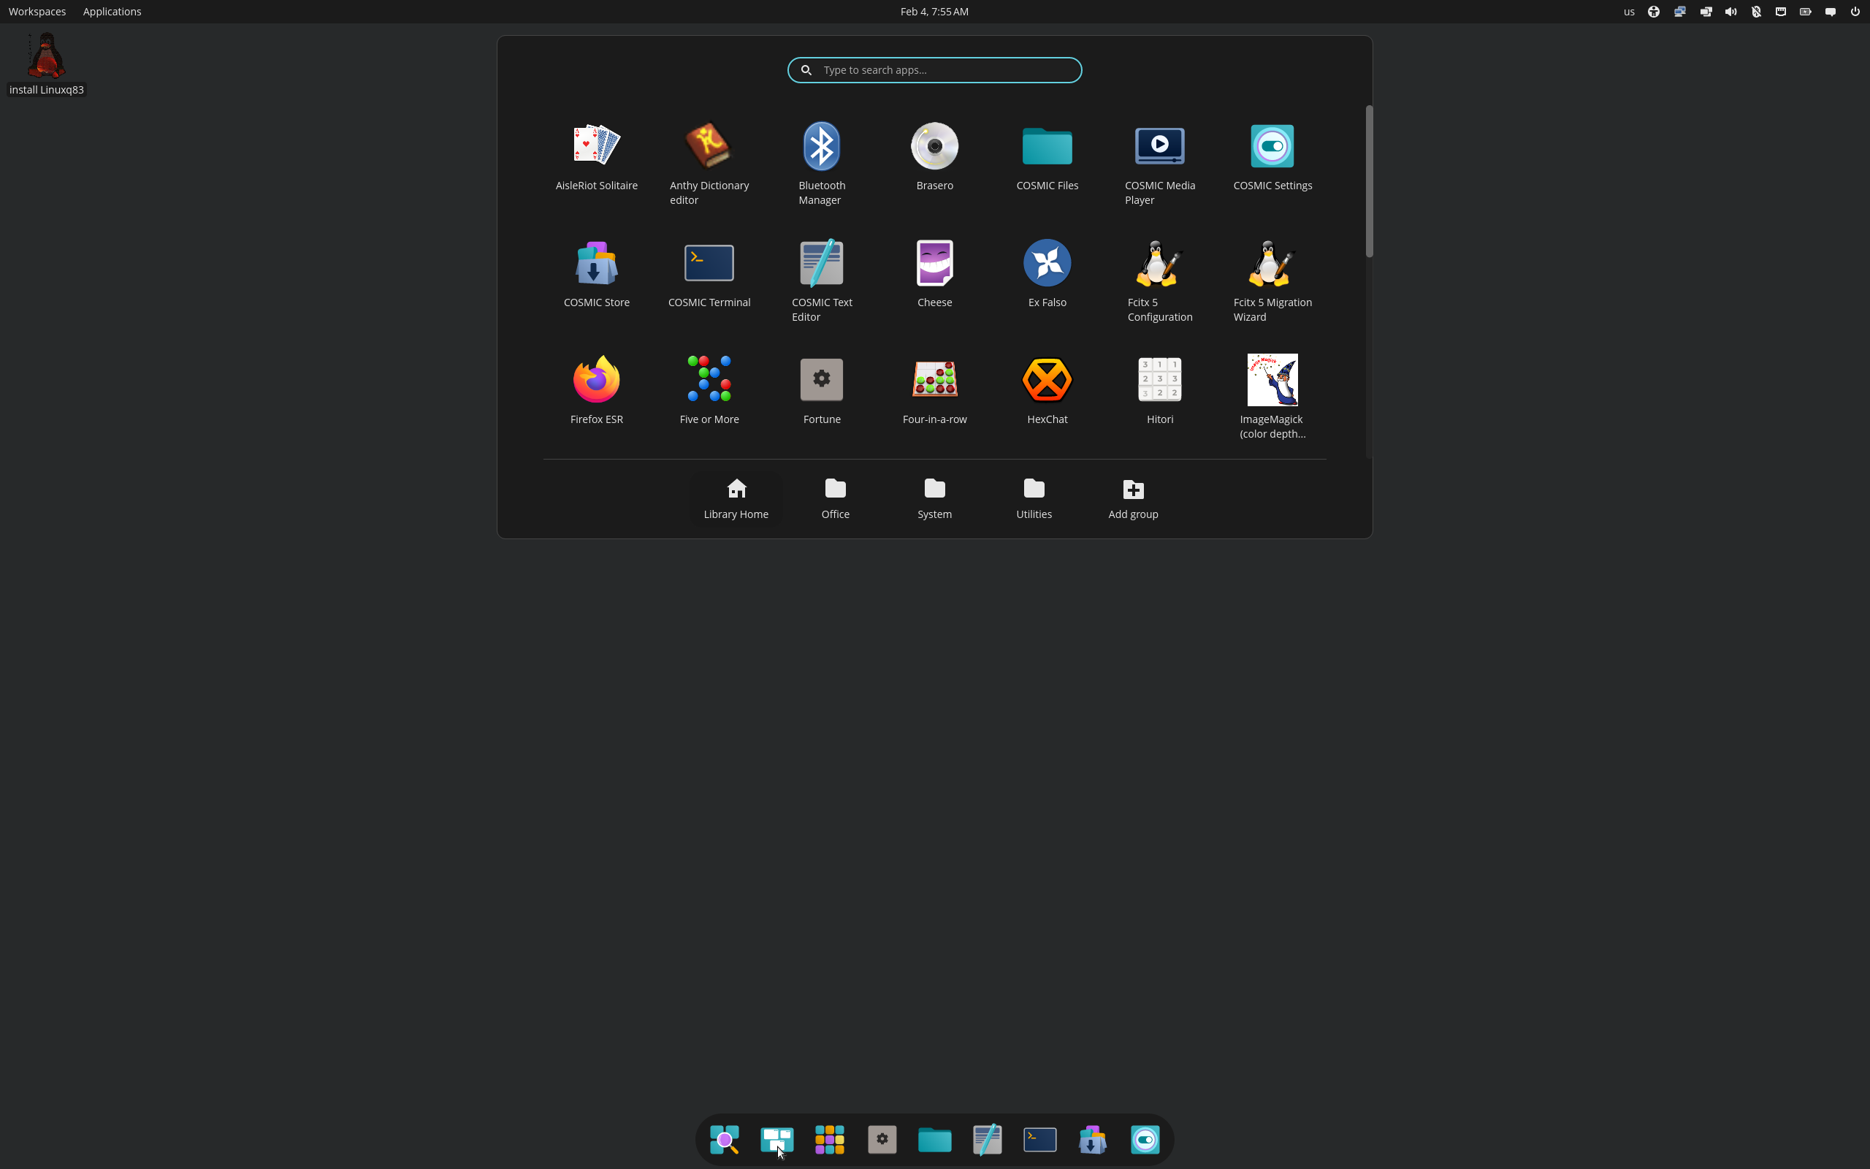Switch to Office app group
This screenshot has width=1870, height=1169.
coord(836,499)
